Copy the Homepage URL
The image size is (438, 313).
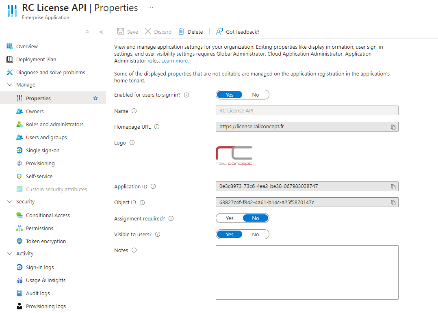[x=393, y=127]
